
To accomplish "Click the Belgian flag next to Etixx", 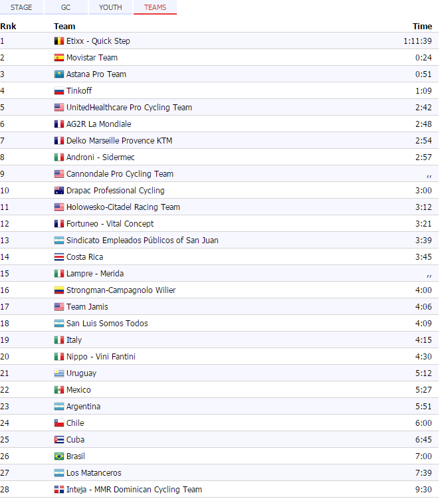I will (59, 41).
